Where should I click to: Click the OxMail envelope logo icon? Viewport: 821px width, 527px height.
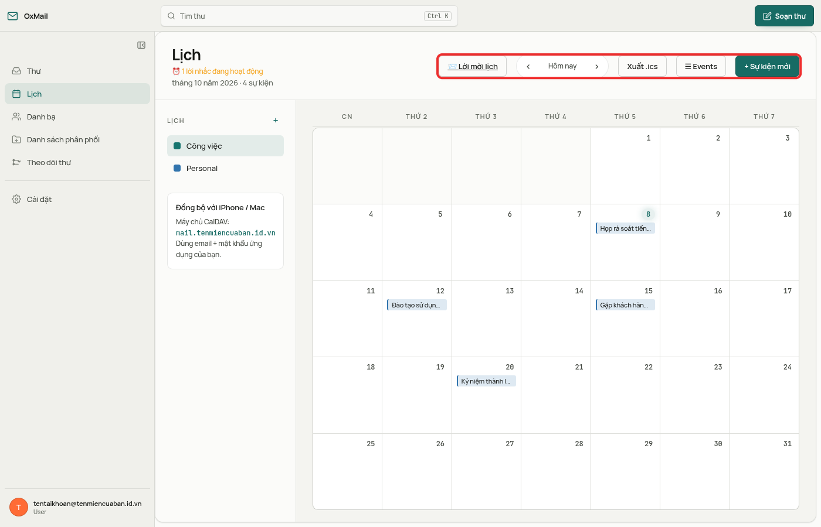coord(12,16)
